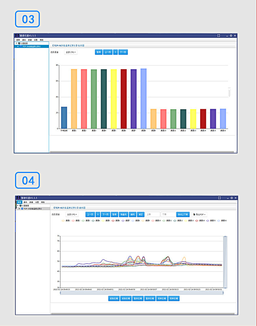Screen dimensions: 257x326
Task: Expand the TCP-16 tree node in upper window
Action: coord(18,46)
